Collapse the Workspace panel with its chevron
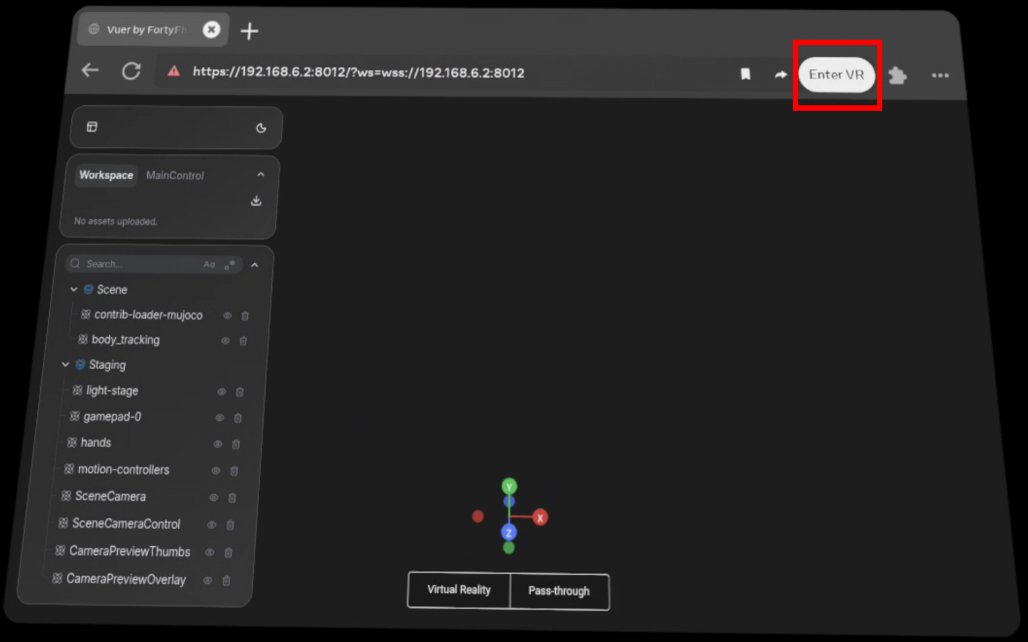Image resolution: width=1028 pixels, height=642 pixels. [261, 174]
